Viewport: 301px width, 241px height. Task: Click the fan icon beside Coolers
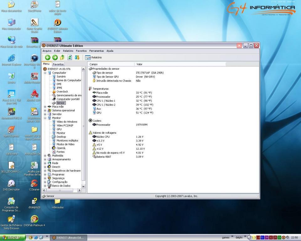[90, 120]
